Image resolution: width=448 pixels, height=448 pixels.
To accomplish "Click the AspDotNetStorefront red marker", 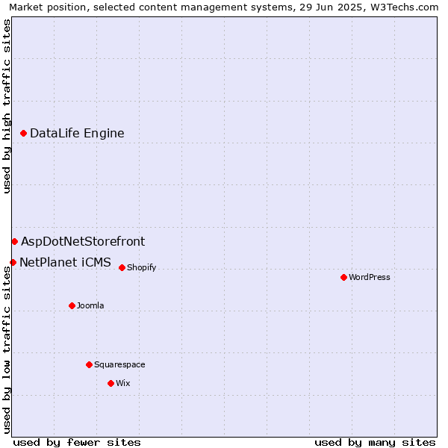I will pyautogui.click(x=15, y=242).
